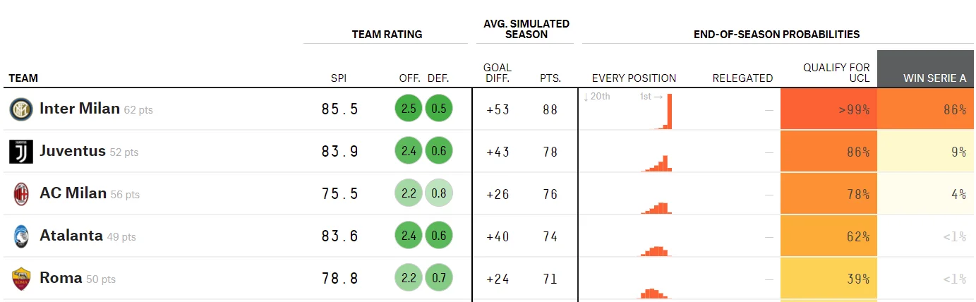Click Juventus's every-position bar chart
976x302 pixels.
coord(656,164)
